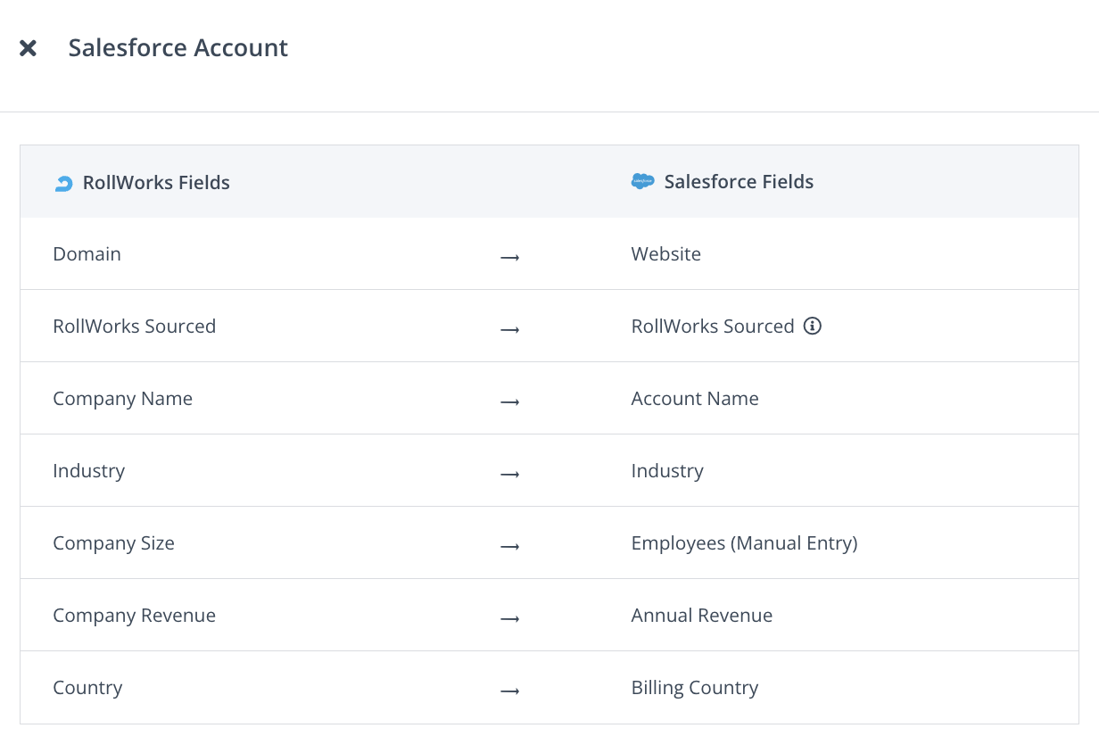The height and width of the screenshot is (753, 1099).
Task: Select the Salesforce Fields column header
Action: click(x=739, y=182)
